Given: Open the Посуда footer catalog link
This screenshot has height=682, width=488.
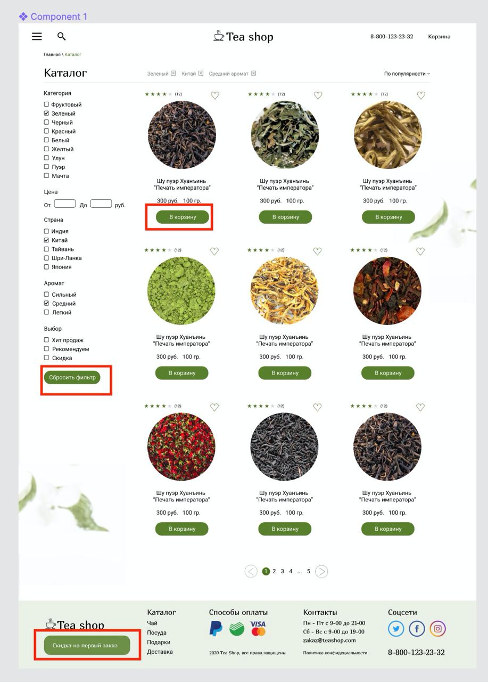Looking at the screenshot, I should (x=156, y=632).
